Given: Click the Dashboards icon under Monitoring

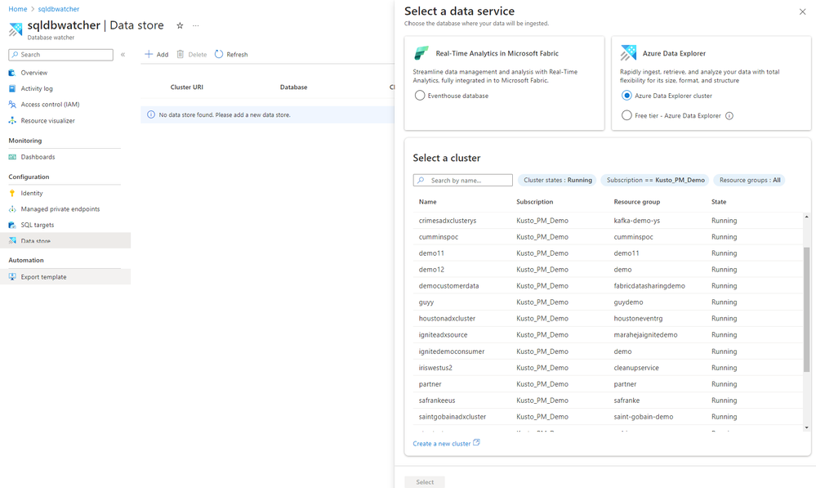Looking at the screenshot, I should tap(12, 157).
